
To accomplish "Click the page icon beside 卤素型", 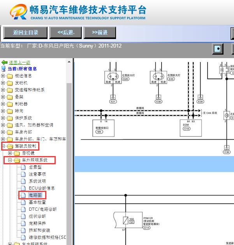I will [23, 167].
